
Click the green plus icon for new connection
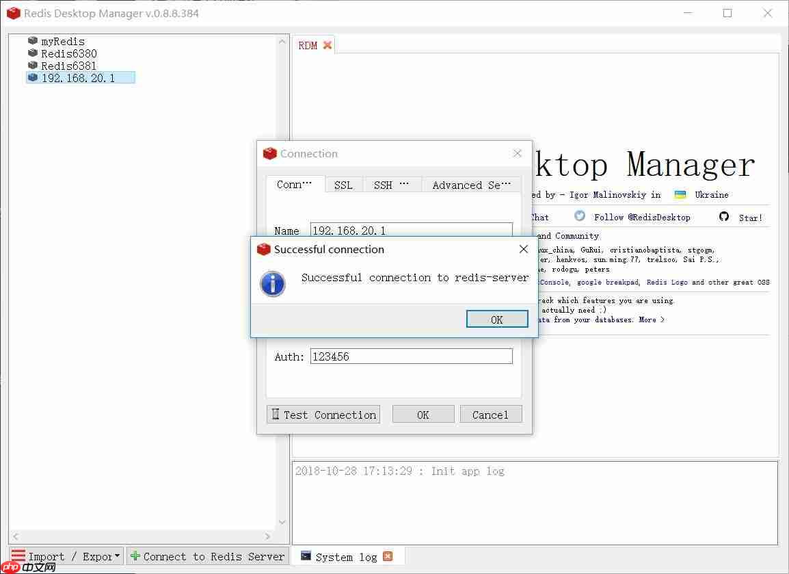(x=135, y=556)
